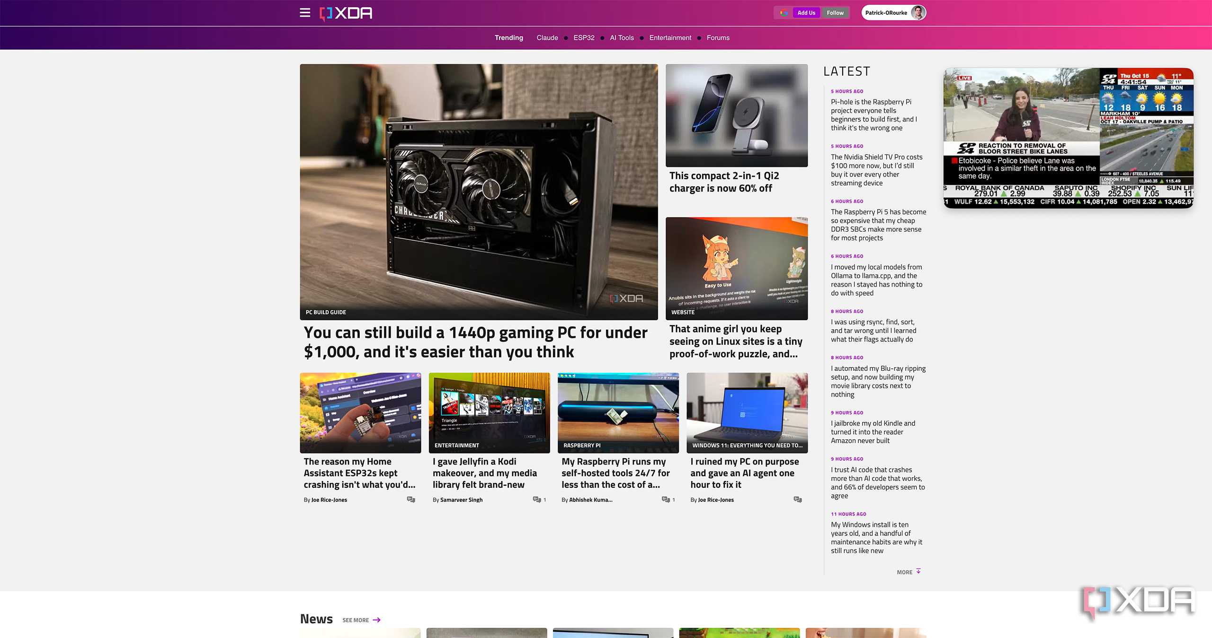
Task: Click the XDA logo in header
Action: 346,13
